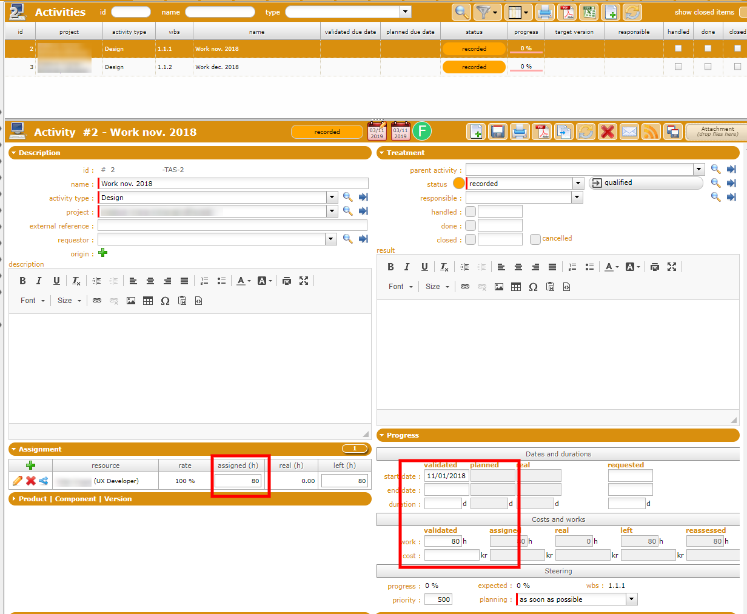The width and height of the screenshot is (747, 614).
Task: Delete the activity using the red X icon
Action: pyautogui.click(x=607, y=132)
